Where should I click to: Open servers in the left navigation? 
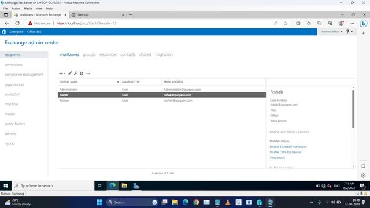coord(10,133)
